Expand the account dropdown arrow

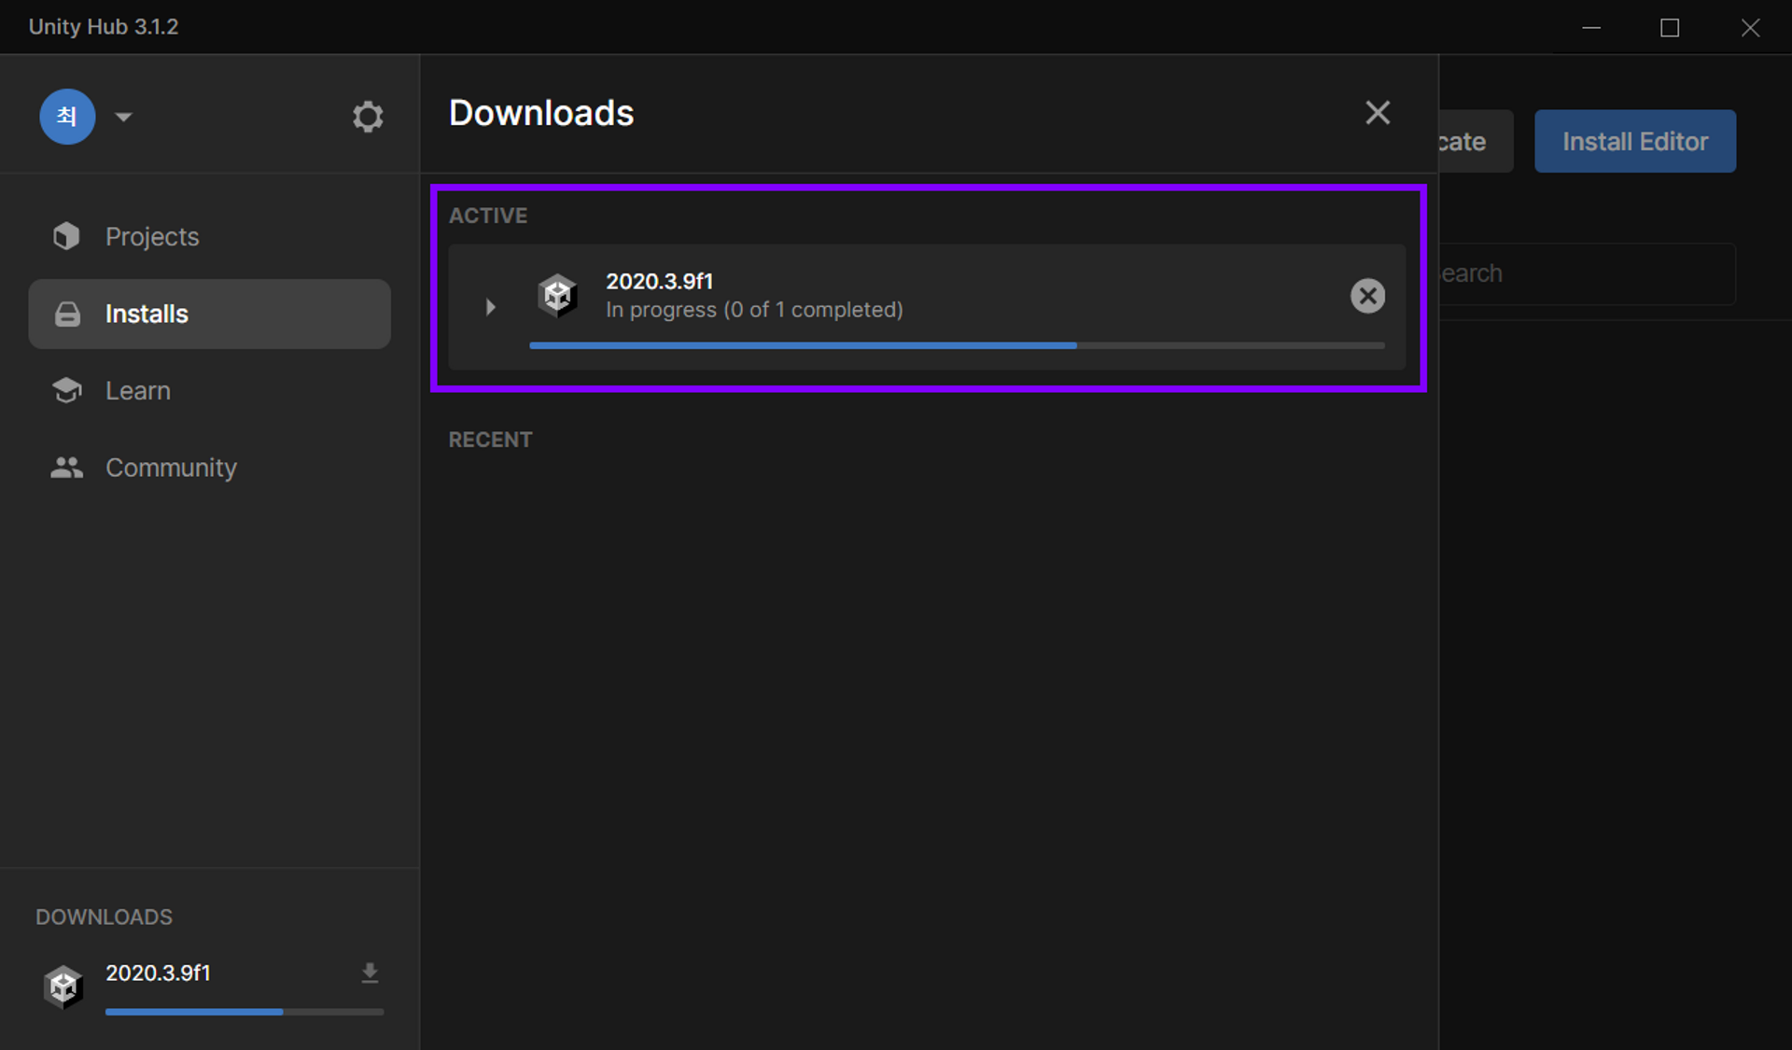pos(123,118)
